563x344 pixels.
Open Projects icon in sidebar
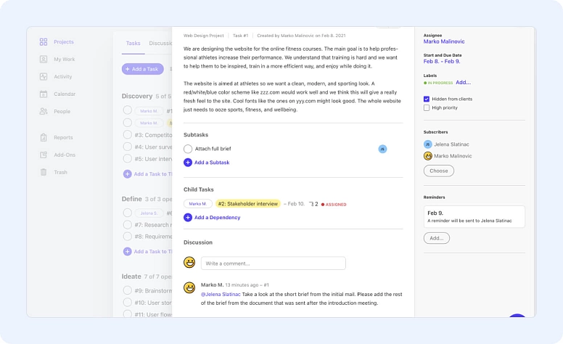click(44, 42)
